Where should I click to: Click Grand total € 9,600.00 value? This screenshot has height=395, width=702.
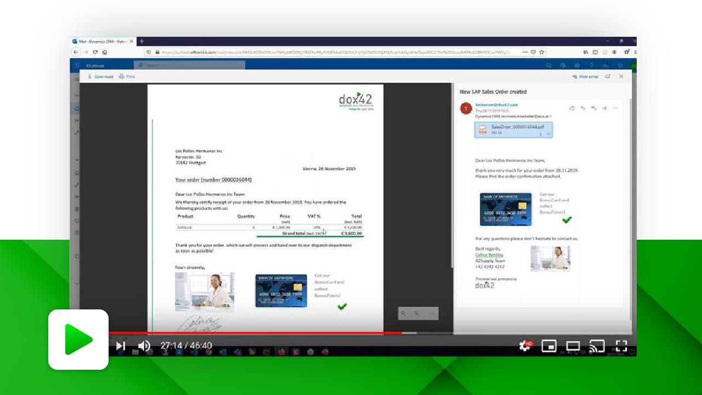(x=352, y=233)
